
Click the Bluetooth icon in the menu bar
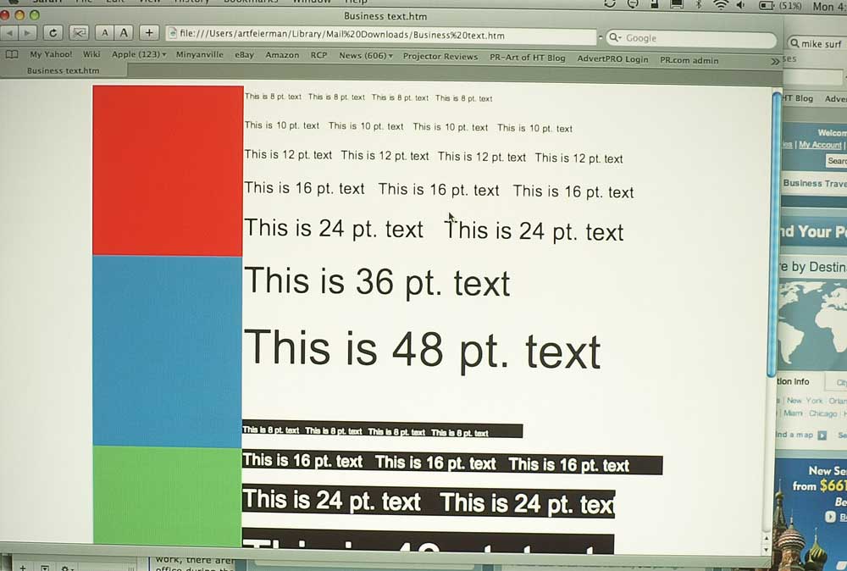pos(698,5)
